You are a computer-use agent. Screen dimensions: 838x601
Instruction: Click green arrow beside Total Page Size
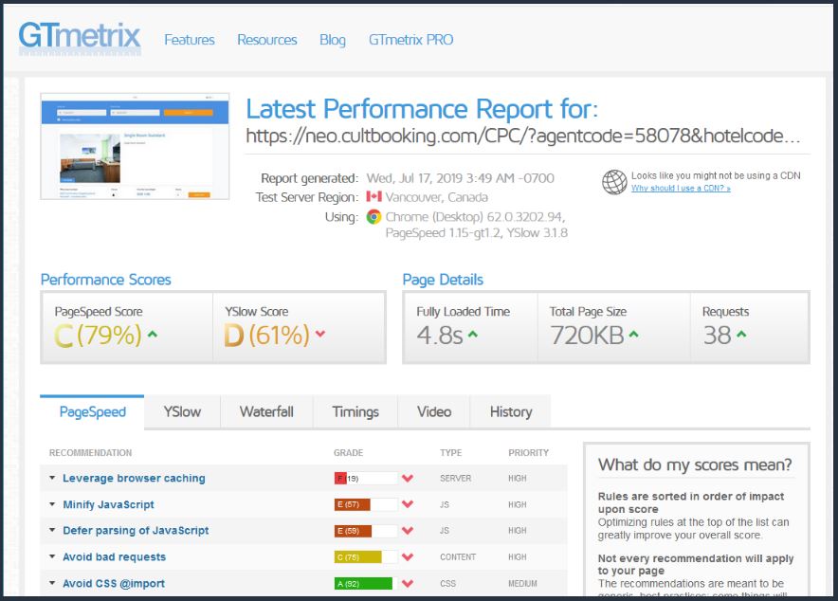coord(633,335)
